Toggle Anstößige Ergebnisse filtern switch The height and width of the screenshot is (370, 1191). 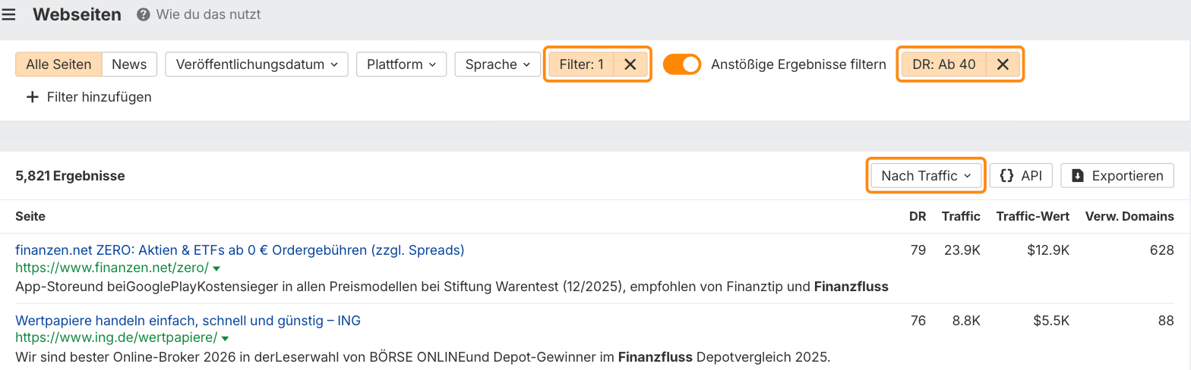[x=682, y=64]
